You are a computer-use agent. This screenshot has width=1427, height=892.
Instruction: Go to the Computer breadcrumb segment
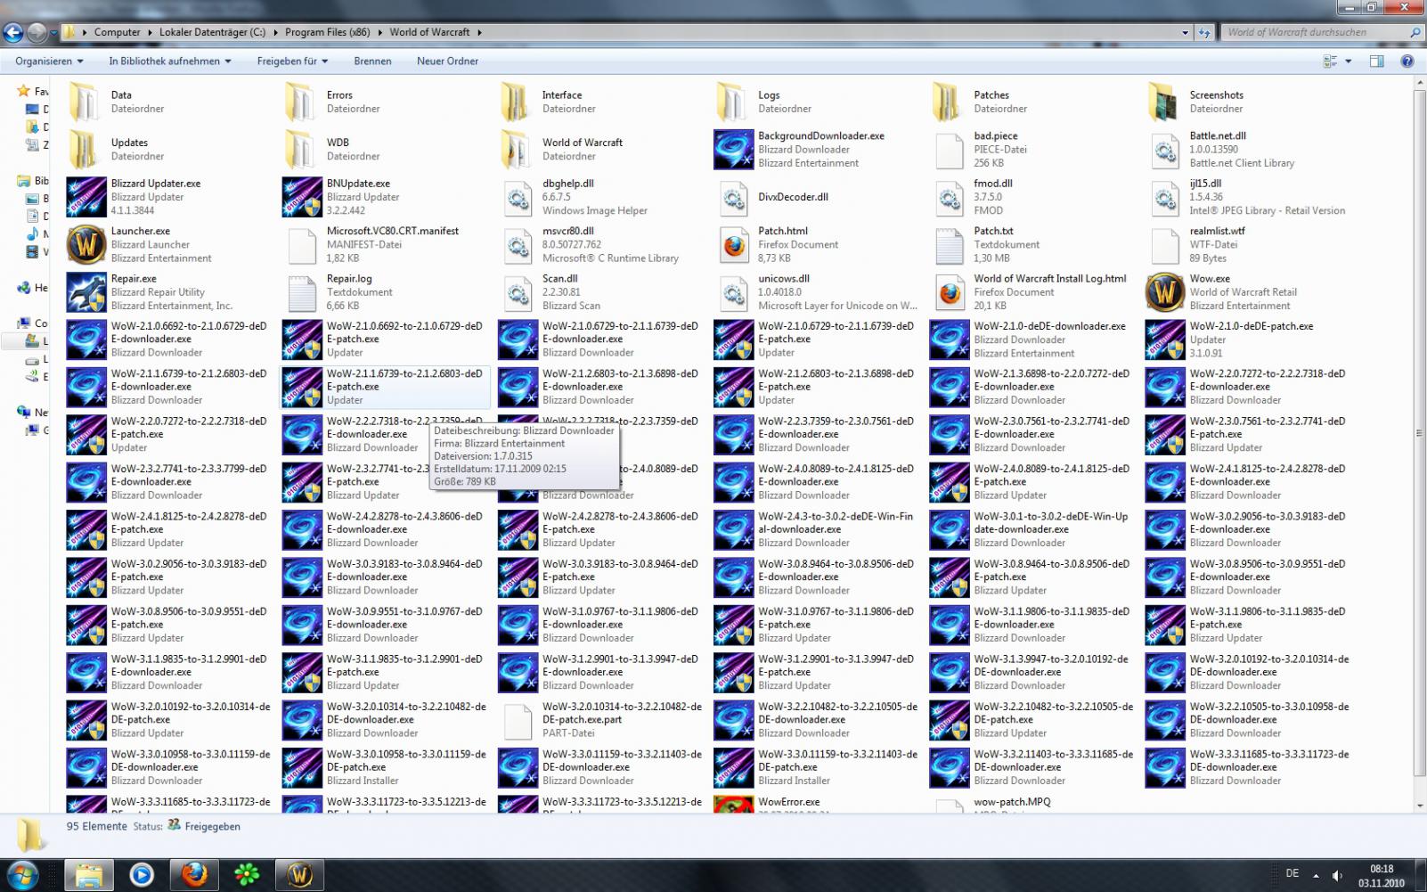click(117, 32)
